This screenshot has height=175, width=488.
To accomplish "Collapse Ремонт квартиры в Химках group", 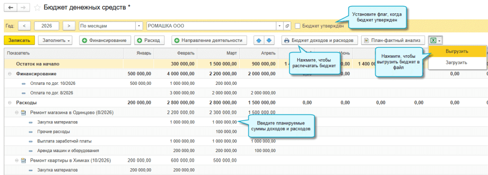I will [x=17, y=161].
